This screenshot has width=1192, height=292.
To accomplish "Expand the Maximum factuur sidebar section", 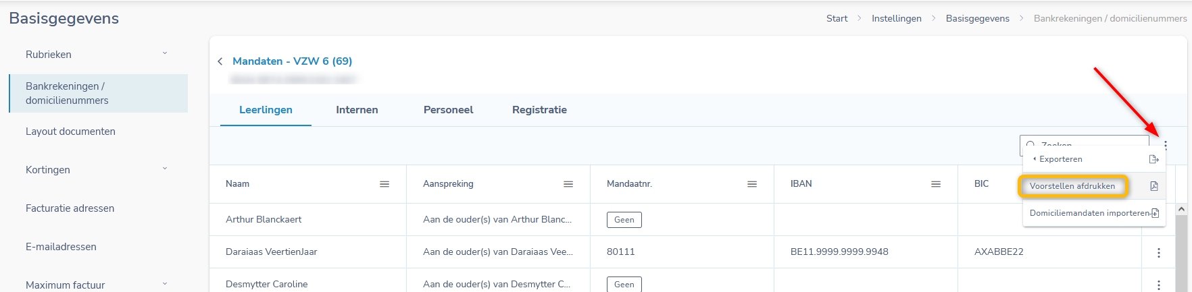I will point(164,284).
